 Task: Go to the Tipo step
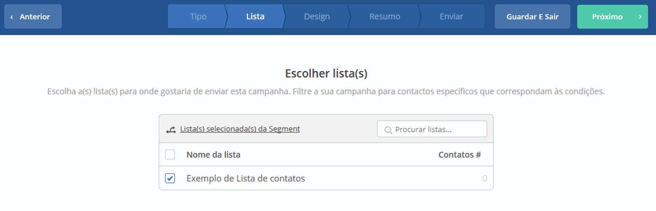pyautogui.click(x=198, y=16)
